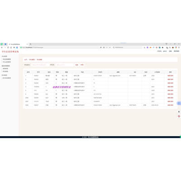Click the purple round extension icon

click(148, 48)
